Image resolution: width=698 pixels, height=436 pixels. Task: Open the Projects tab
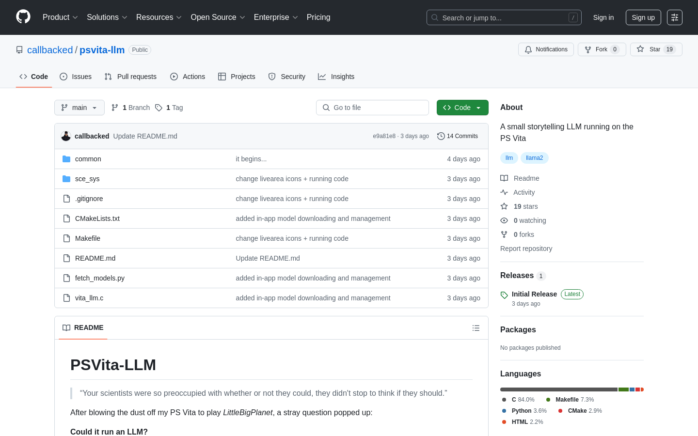237,77
